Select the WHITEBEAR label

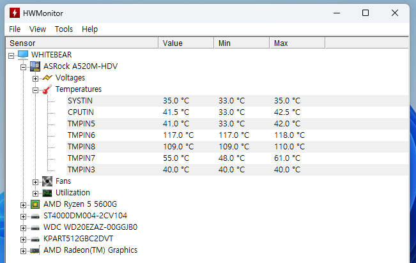(52, 55)
